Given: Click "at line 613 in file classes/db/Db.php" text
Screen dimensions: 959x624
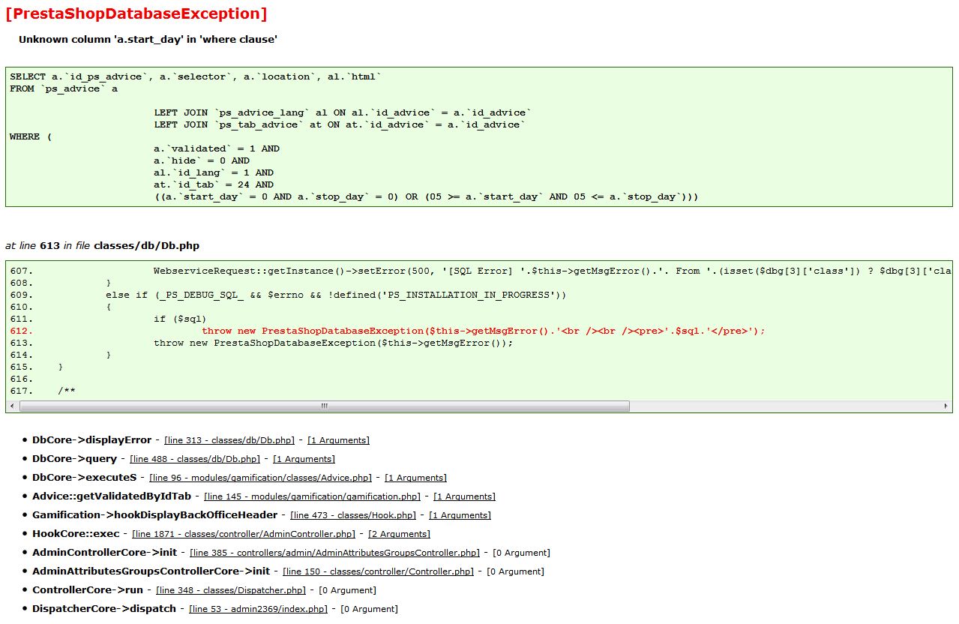Looking at the screenshot, I should [x=102, y=245].
